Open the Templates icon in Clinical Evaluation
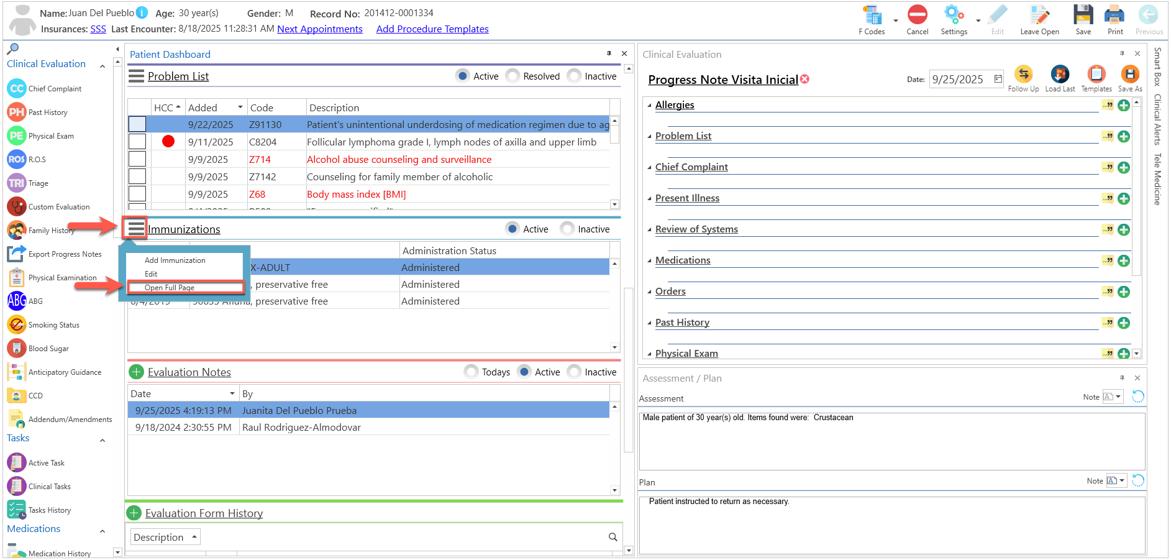The width and height of the screenshot is (1171, 560). [1096, 75]
